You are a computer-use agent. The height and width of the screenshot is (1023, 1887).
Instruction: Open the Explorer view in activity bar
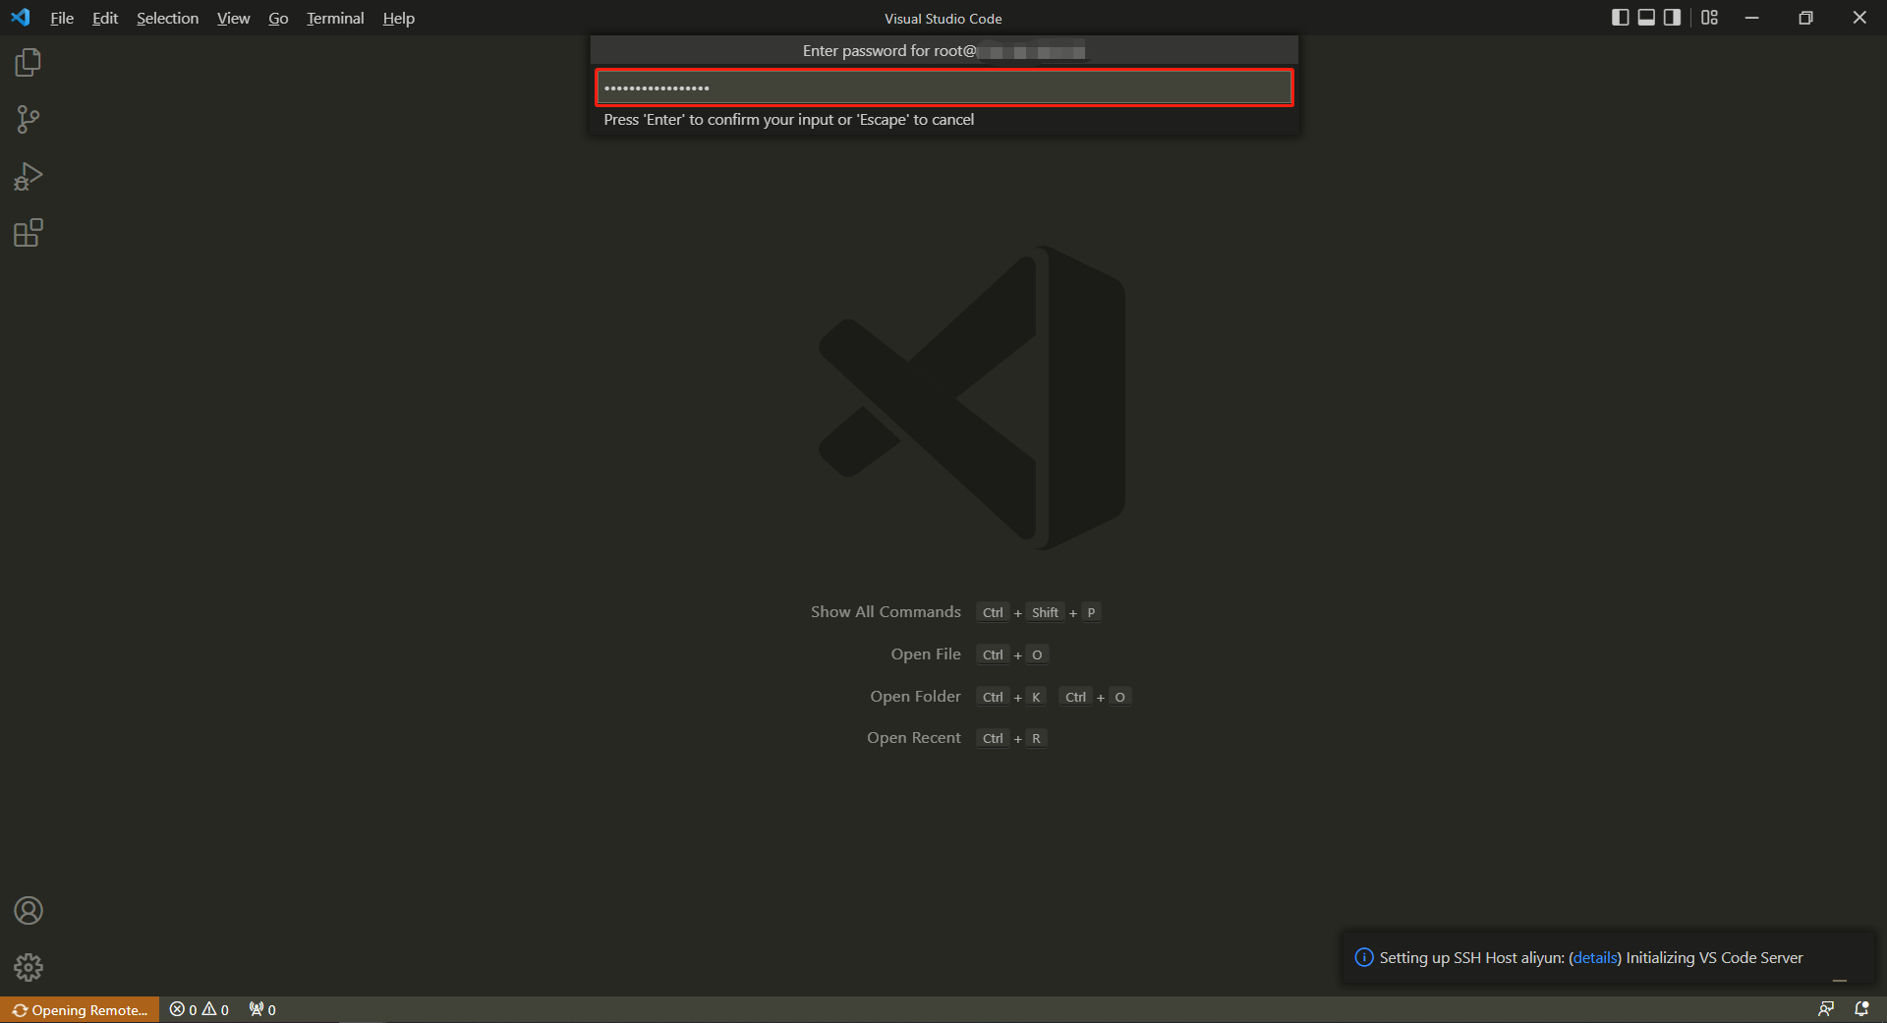click(x=28, y=63)
